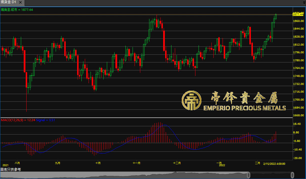Click the MACD(12,26,9) = 12.24 label
The image size is (306, 179).
pos(18,120)
